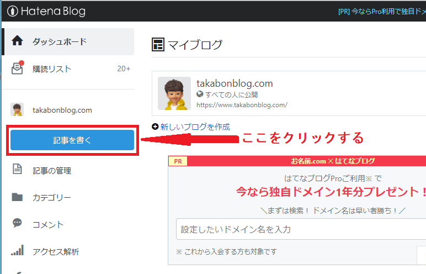Click the すべての人に公開 visibility text
Viewport: 426px width, 274px height.
(231, 94)
